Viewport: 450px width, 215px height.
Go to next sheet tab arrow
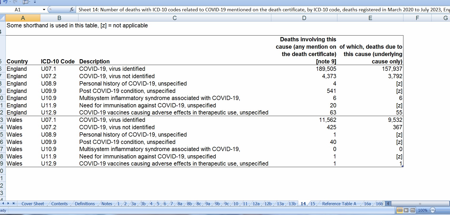(x=8, y=203)
